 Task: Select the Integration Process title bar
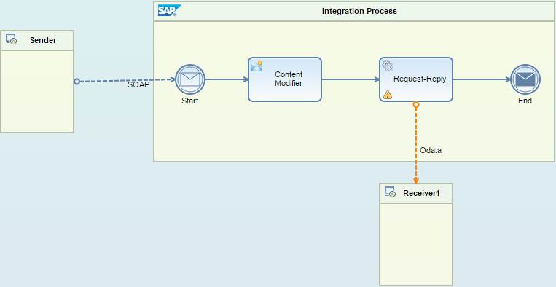click(355, 12)
